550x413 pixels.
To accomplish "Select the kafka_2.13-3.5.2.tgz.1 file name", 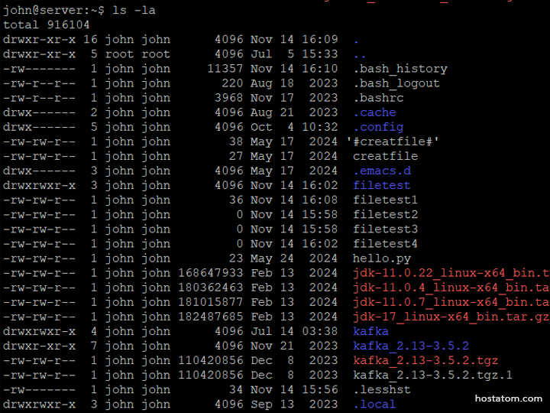I will coord(432,375).
